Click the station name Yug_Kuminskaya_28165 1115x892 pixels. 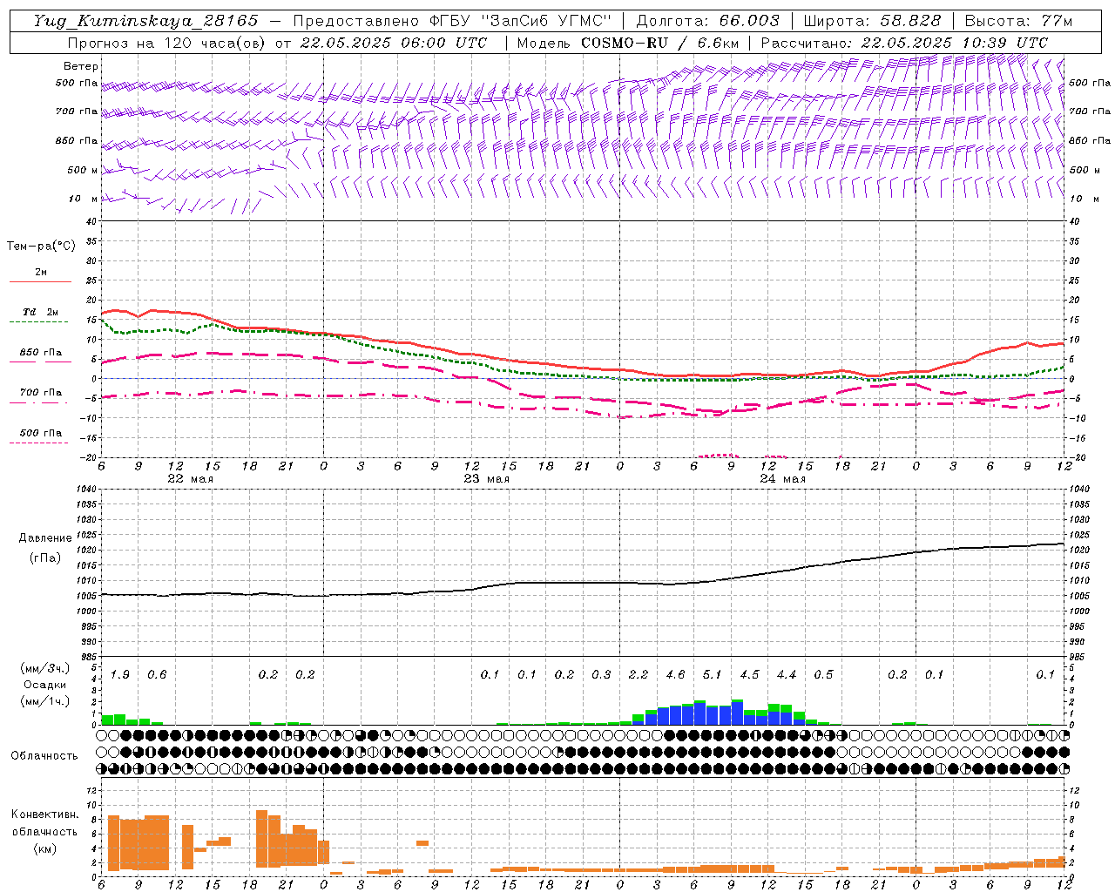point(147,21)
